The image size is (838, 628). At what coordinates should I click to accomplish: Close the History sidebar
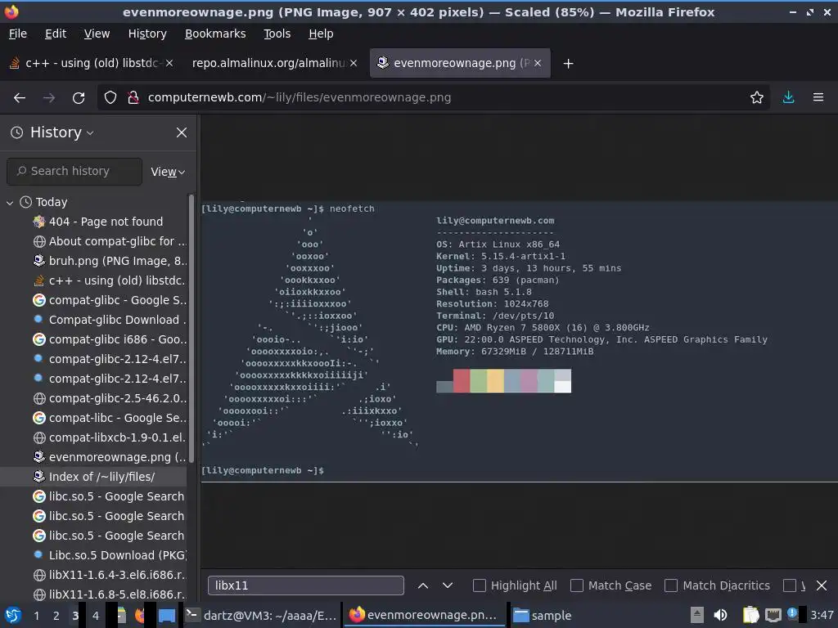[182, 132]
